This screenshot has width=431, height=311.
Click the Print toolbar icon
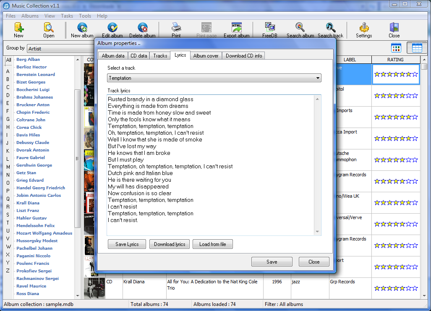176,30
